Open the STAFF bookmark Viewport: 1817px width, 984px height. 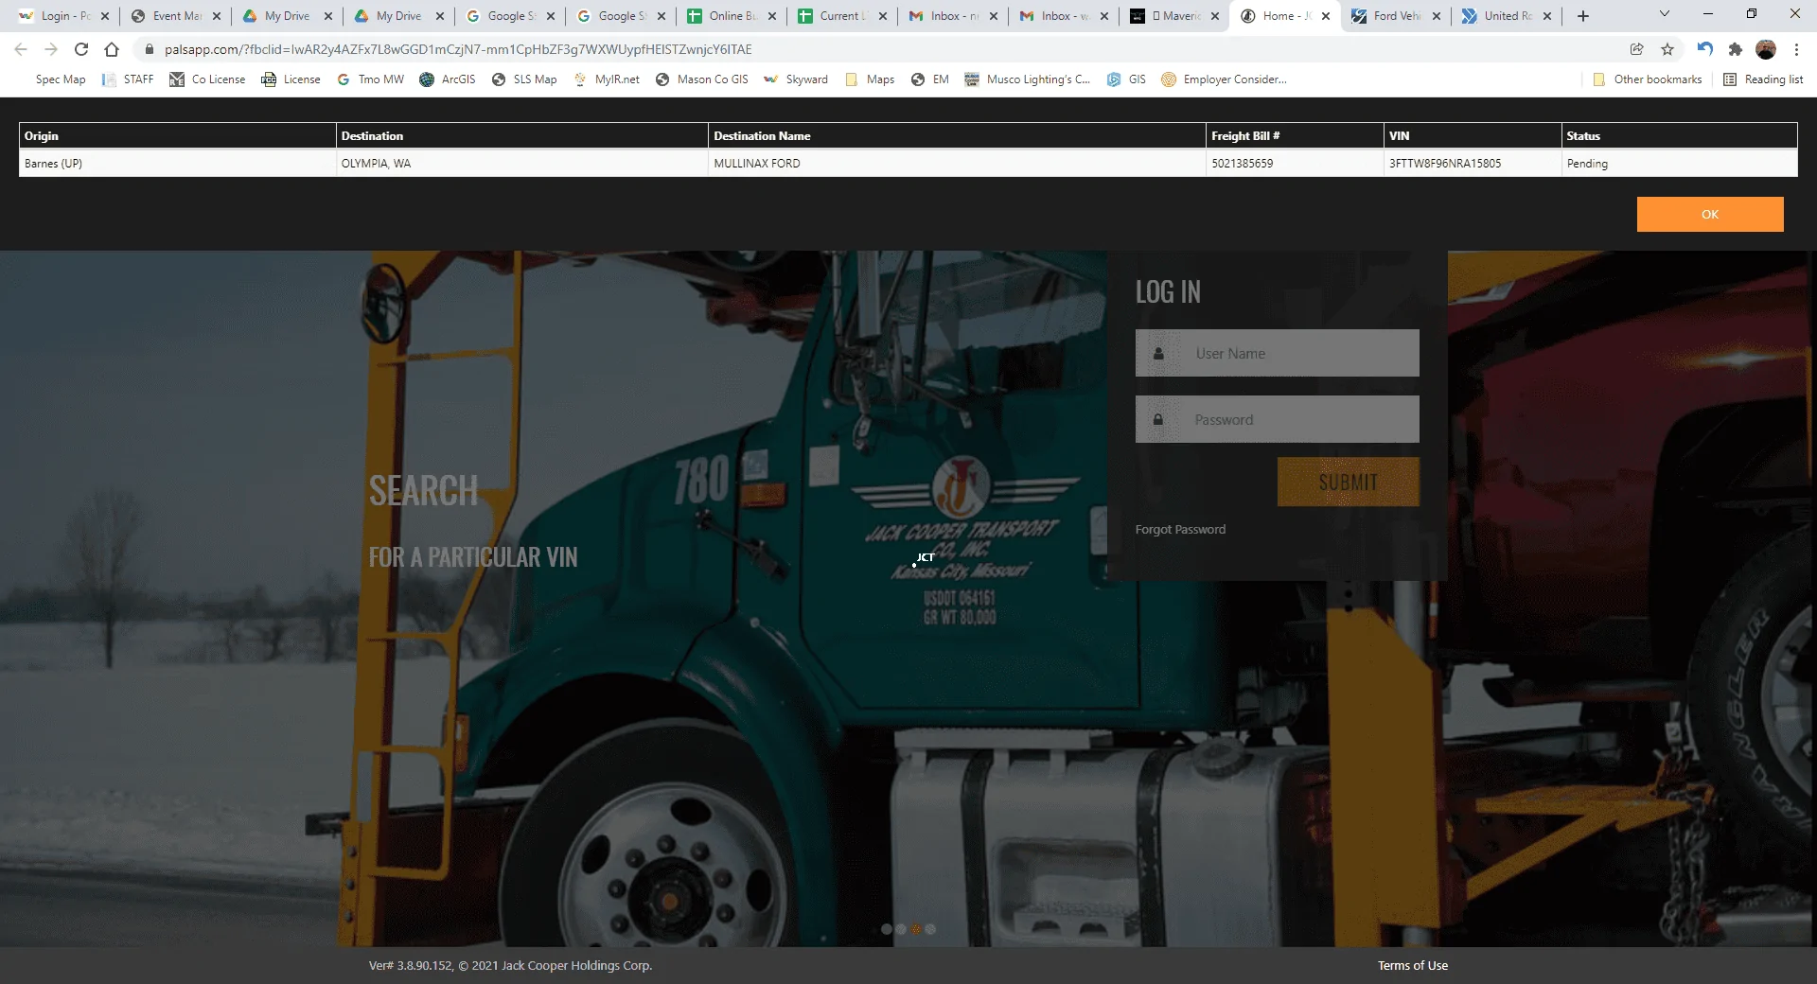click(x=128, y=79)
